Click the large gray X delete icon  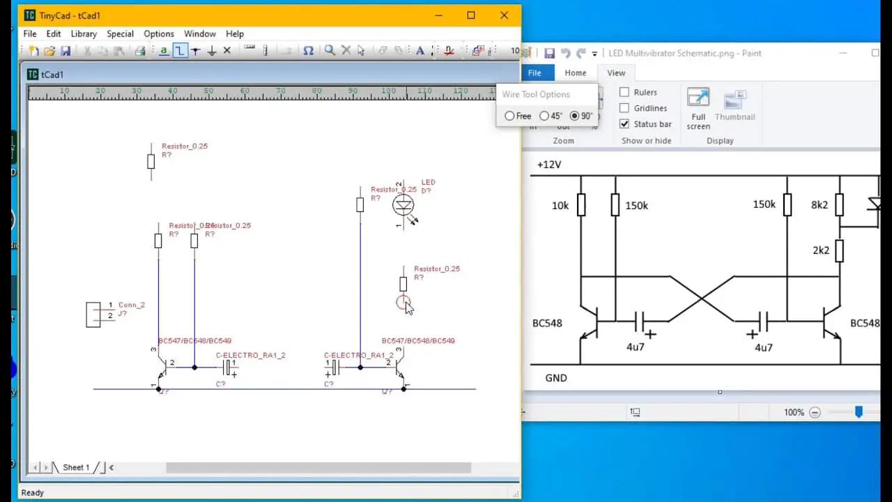click(x=346, y=50)
